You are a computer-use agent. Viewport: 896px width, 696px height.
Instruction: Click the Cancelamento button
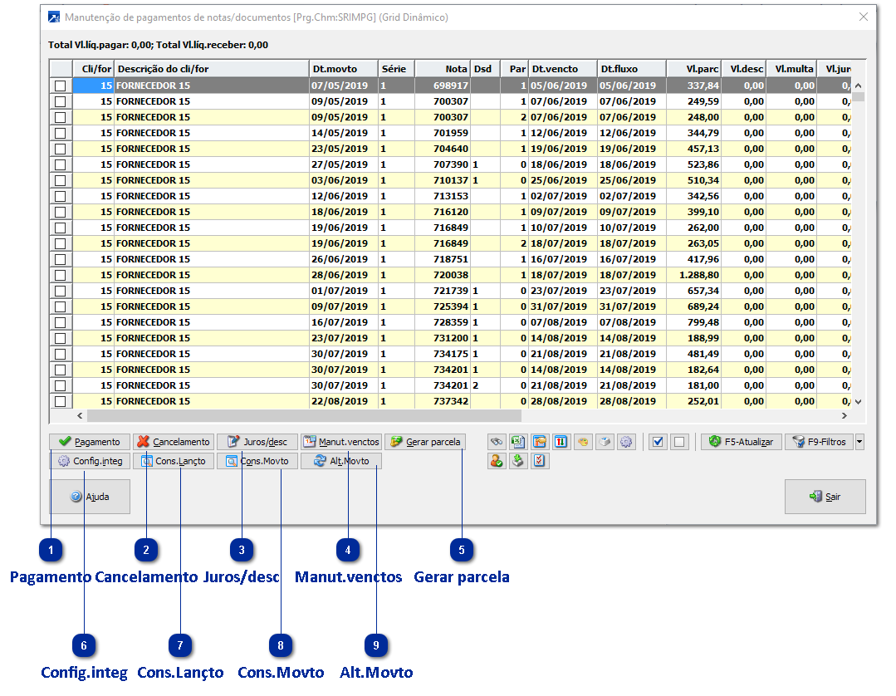coord(174,442)
